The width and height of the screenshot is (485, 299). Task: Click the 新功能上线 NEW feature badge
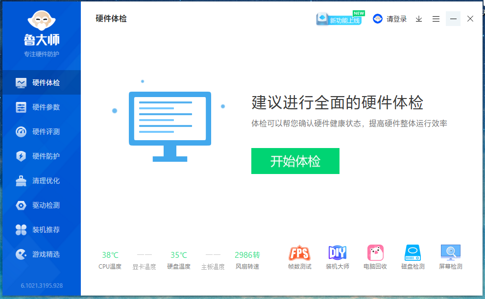tap(339, 18)
